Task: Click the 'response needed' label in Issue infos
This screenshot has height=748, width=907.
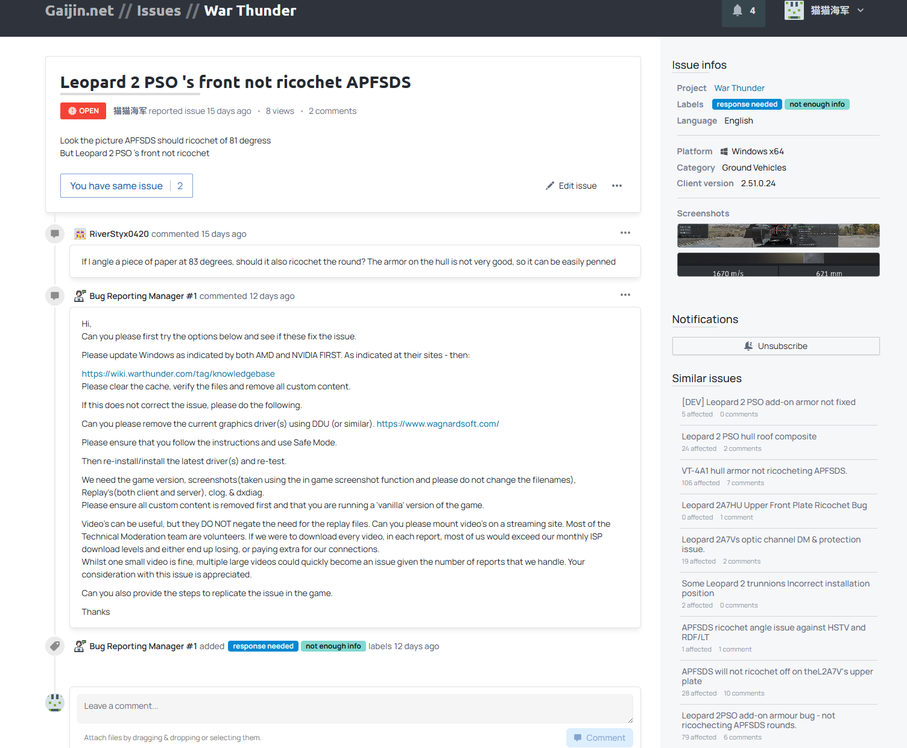Action: tap(747, 104)
